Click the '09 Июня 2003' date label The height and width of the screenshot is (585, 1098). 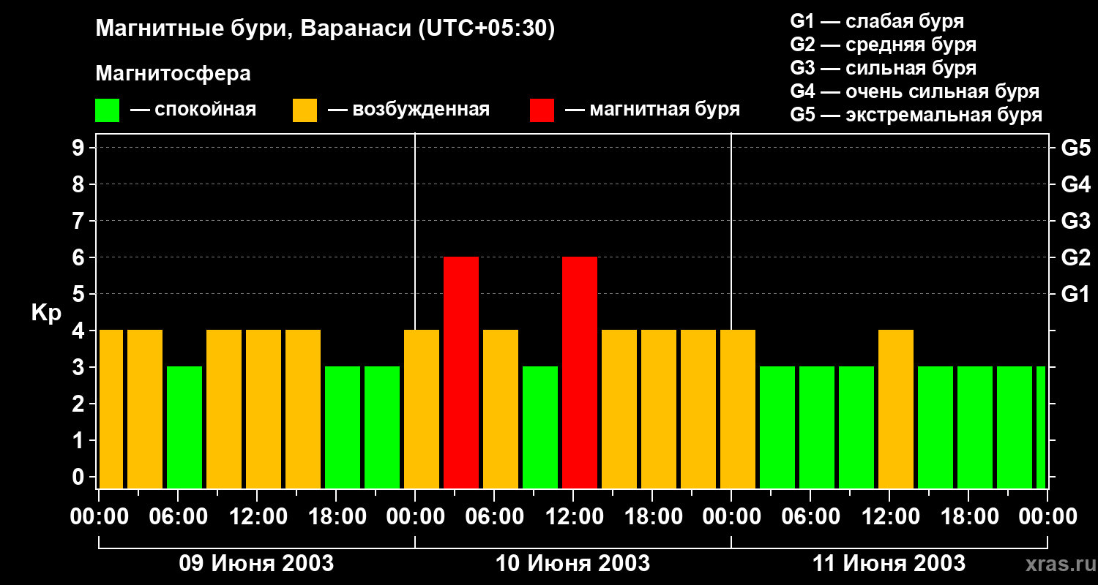point(256,564)
